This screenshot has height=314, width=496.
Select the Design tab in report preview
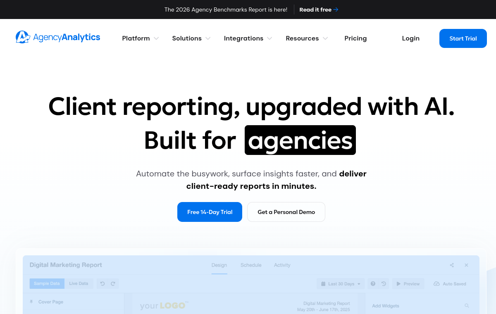(219, 265)
